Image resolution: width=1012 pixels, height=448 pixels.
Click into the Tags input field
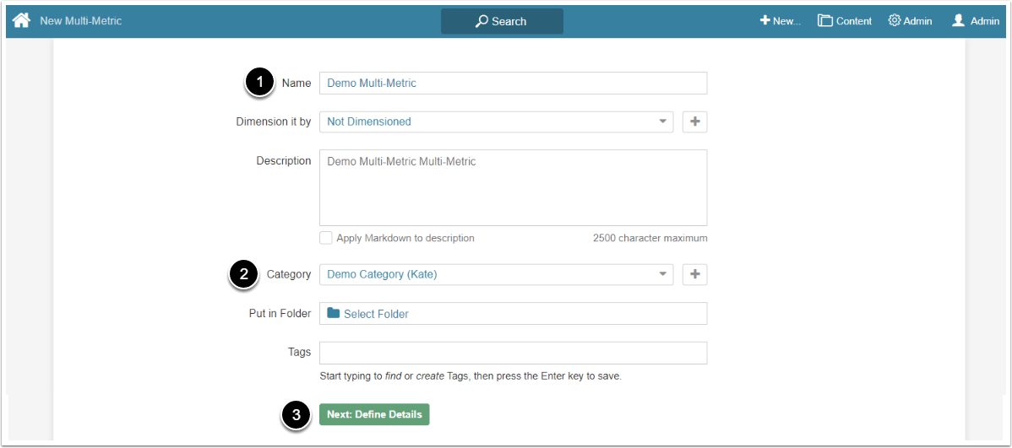point(513,353)
